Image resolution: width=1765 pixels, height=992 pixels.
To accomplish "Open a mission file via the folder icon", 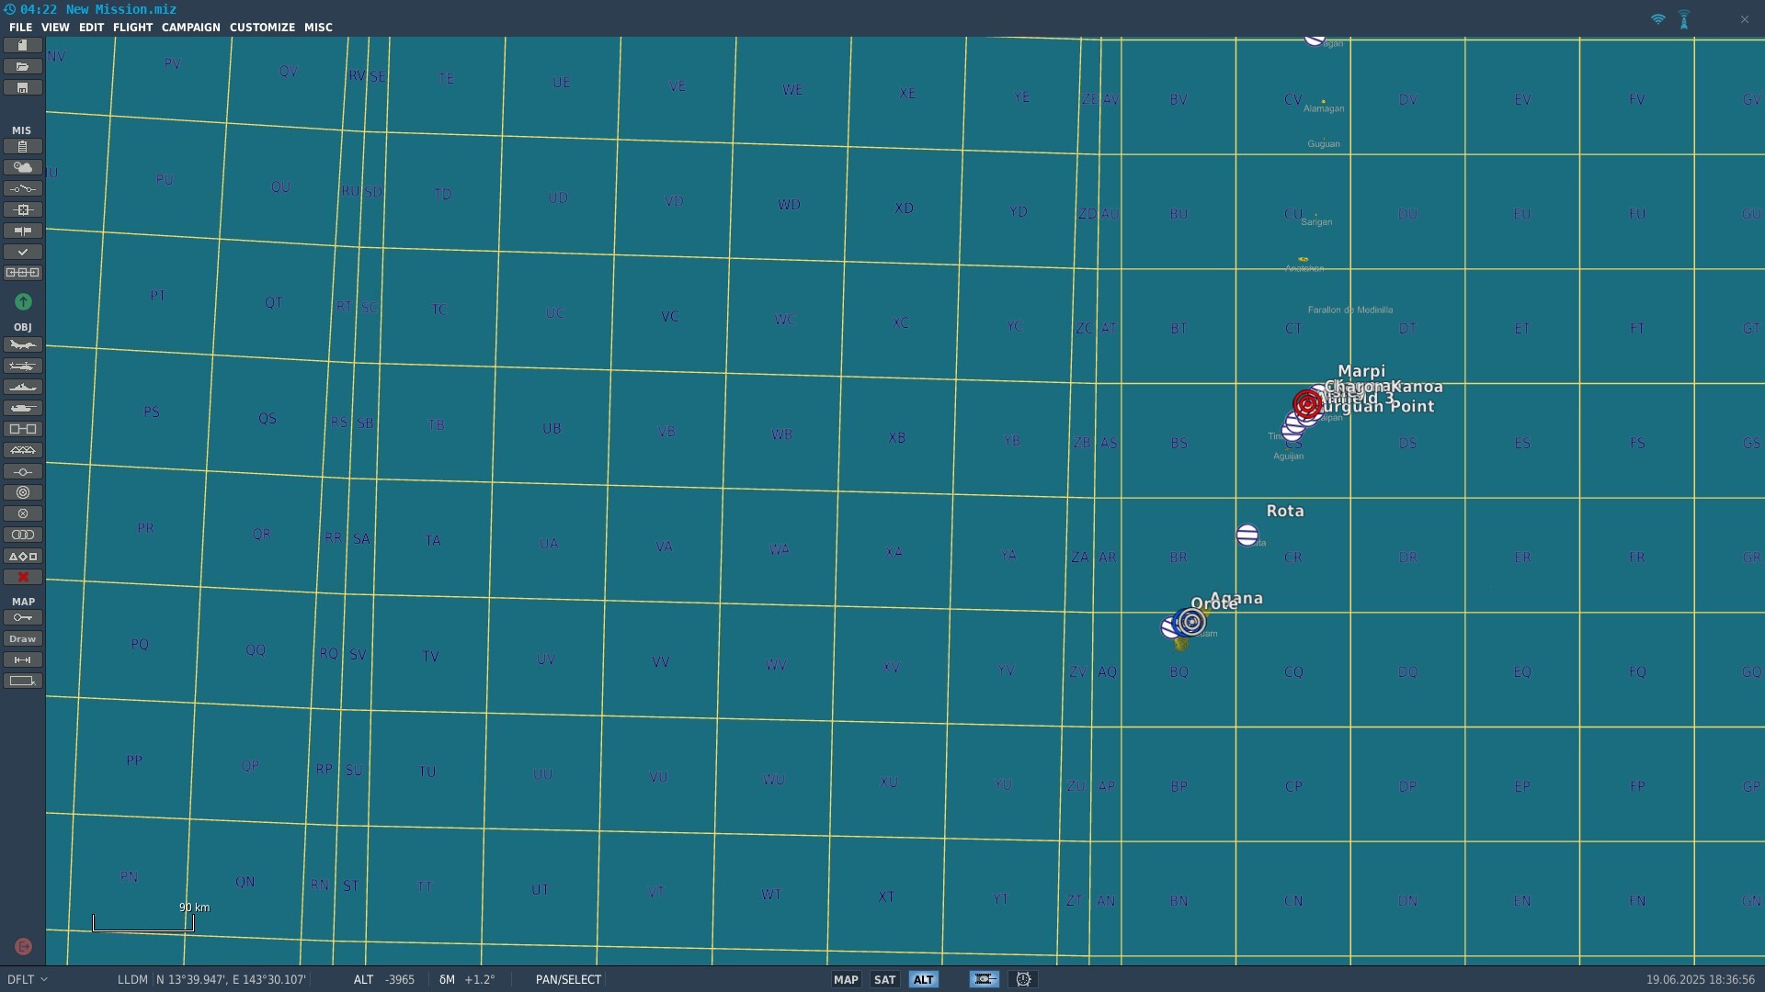I will (23, 66).
